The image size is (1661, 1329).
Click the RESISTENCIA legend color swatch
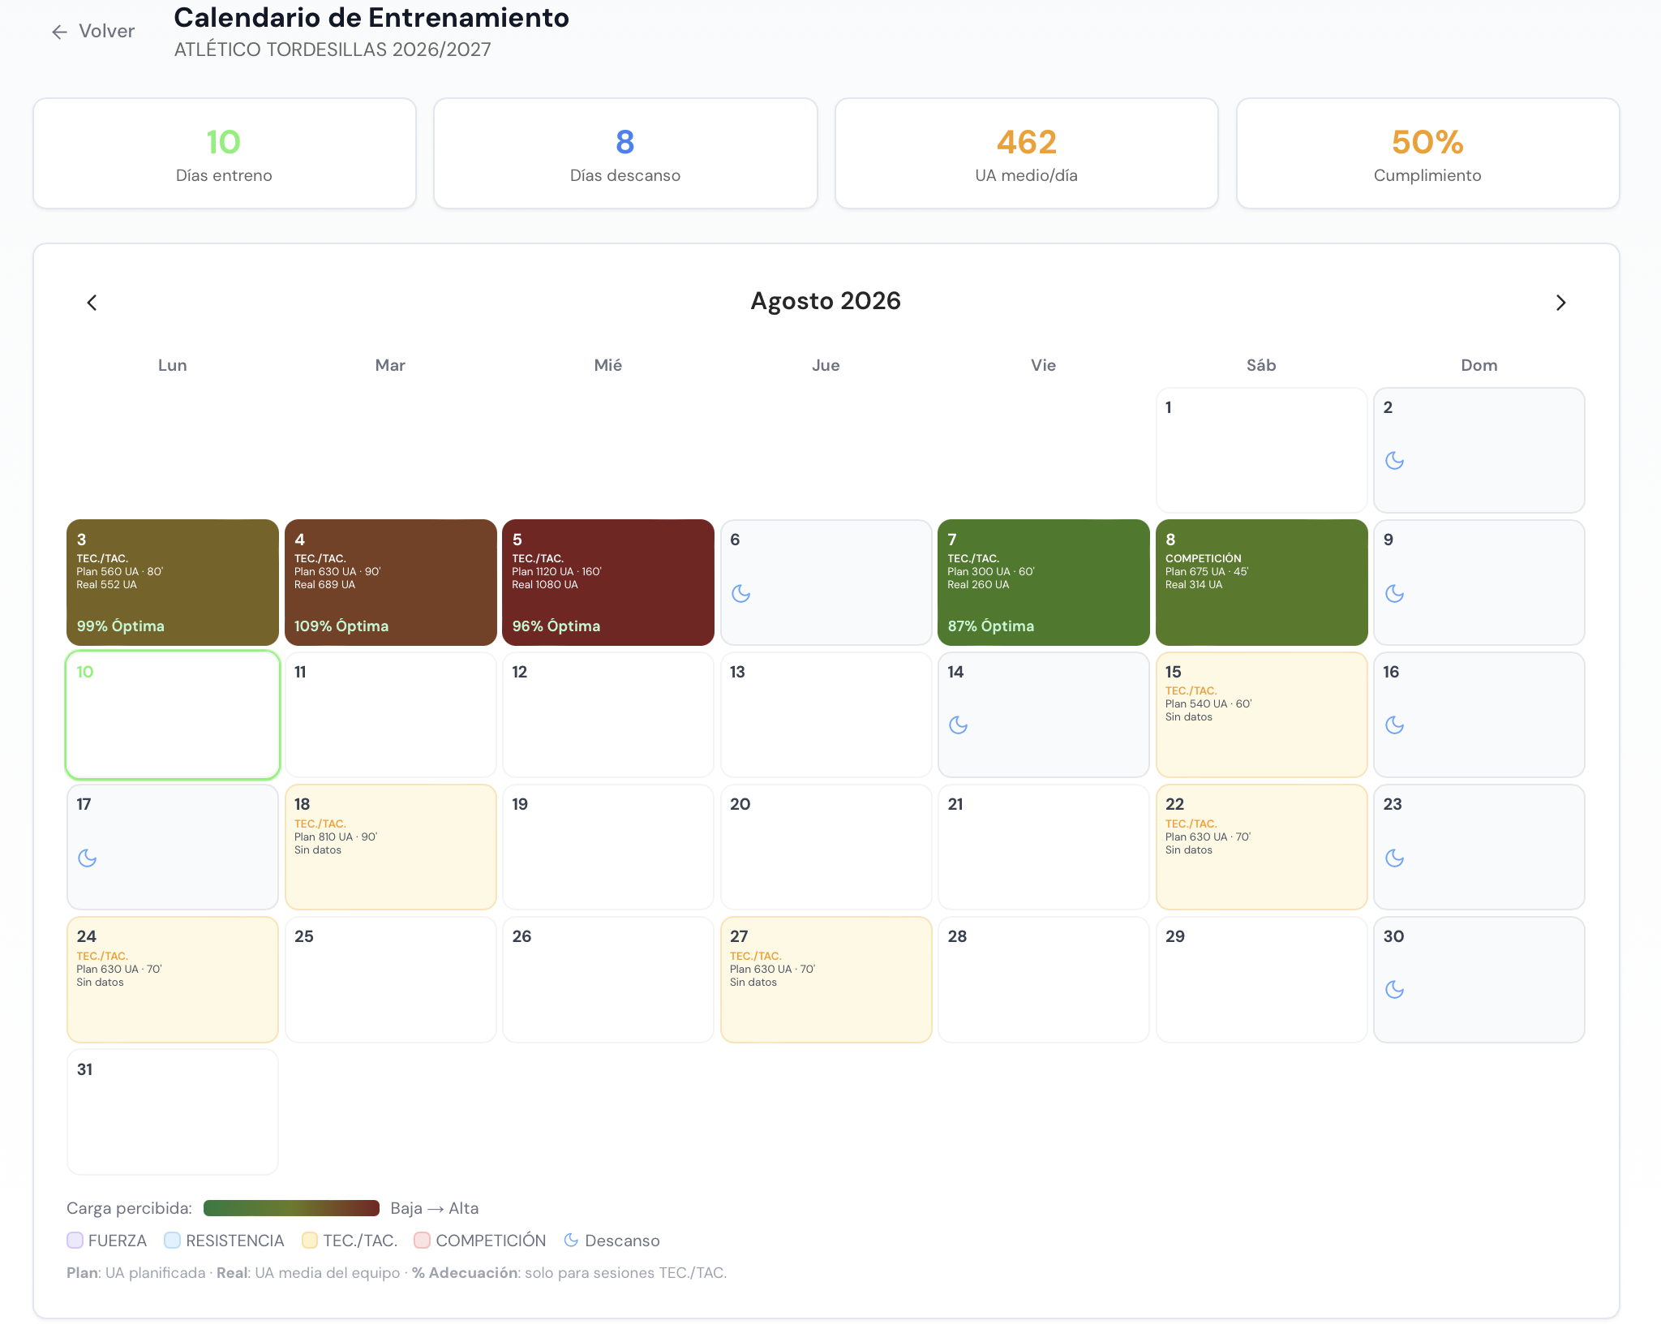172,1240
